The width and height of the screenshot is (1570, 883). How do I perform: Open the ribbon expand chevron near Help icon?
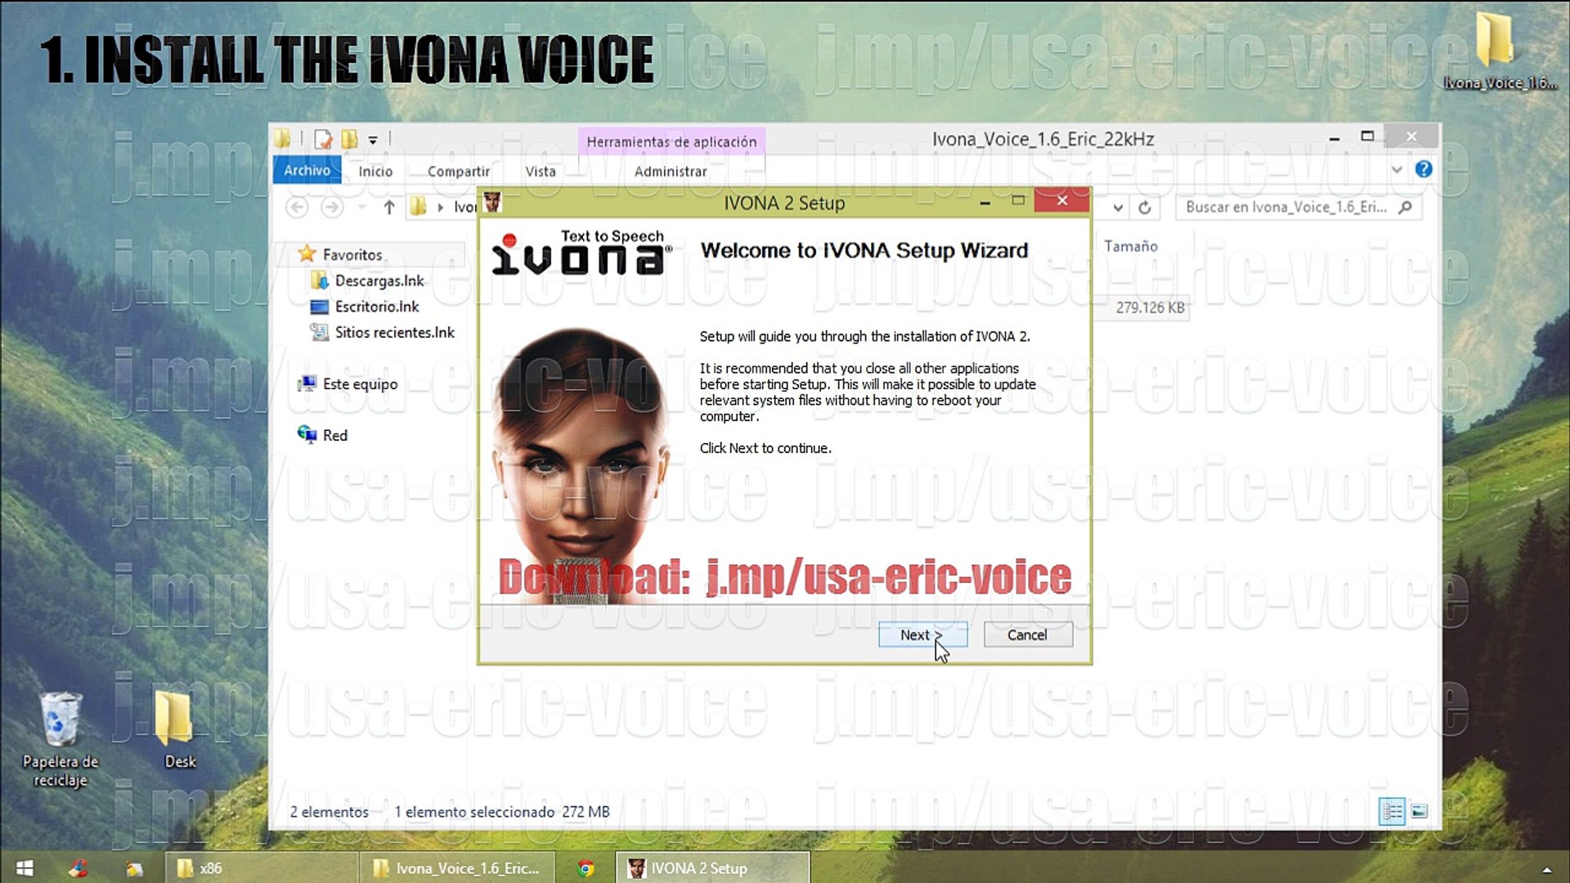(x=1395, y=169)
